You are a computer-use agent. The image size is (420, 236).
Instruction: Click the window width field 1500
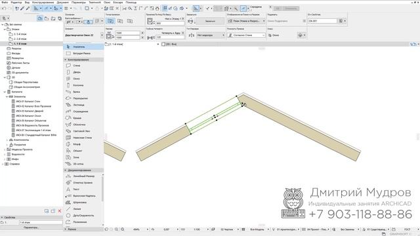point(127,33)
